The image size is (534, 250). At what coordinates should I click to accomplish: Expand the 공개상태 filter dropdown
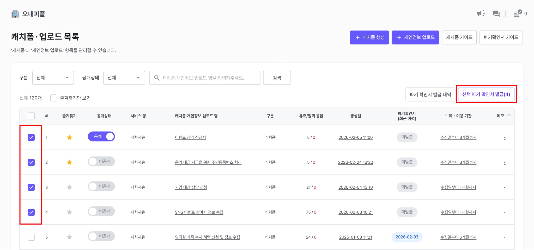[124, 78]
